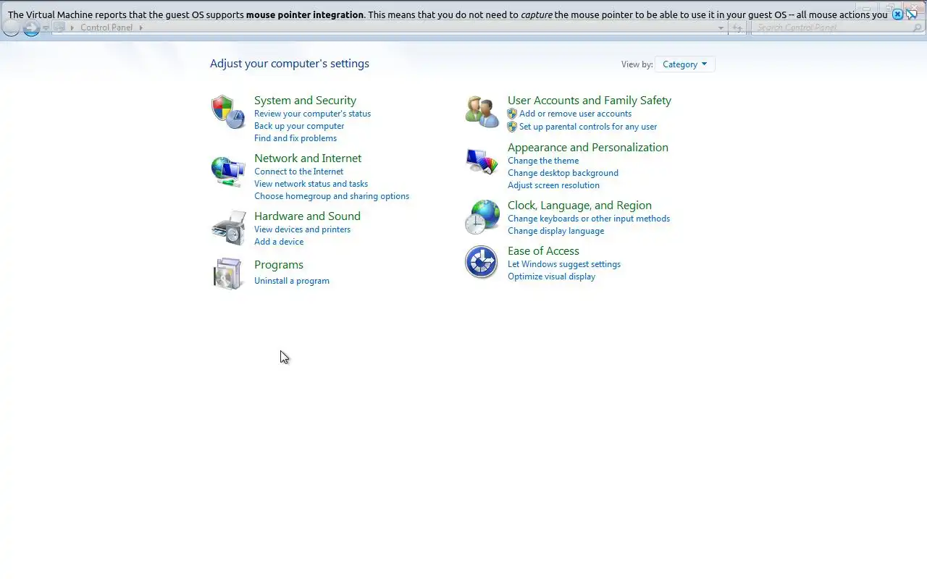Click Change the theme
Image resolution: width=927 pixels, height=579 pixels.
543,161
